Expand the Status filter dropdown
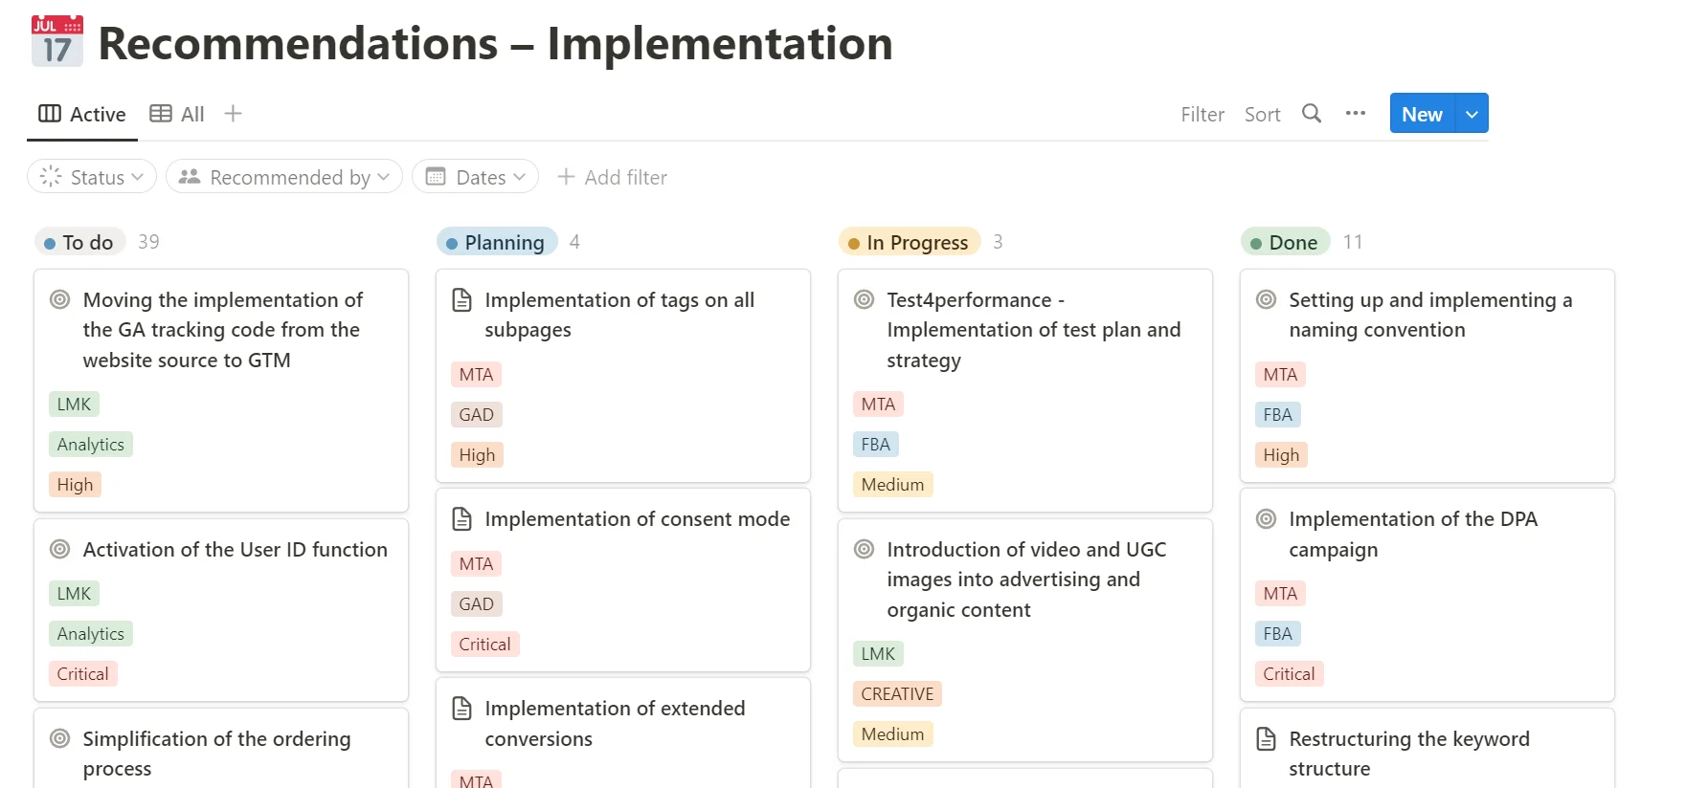 [x=92, y=177]
